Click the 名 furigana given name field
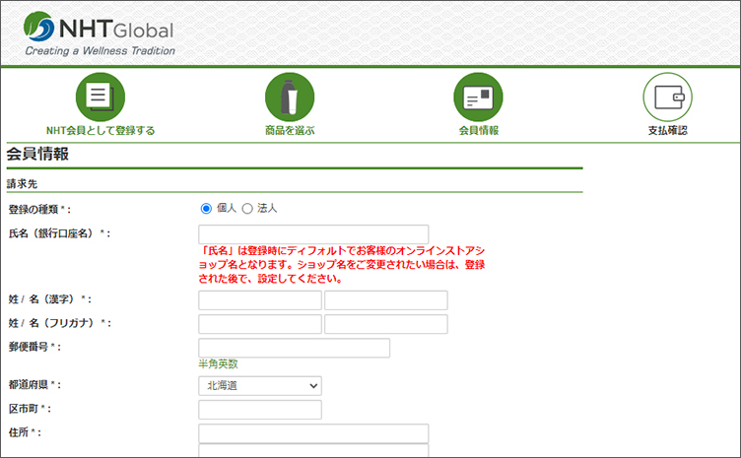The image size is (741, 458). pyautogui.click(x=385, y=324)
